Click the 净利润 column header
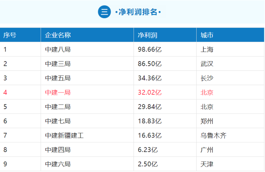 (x=148, y=35)
